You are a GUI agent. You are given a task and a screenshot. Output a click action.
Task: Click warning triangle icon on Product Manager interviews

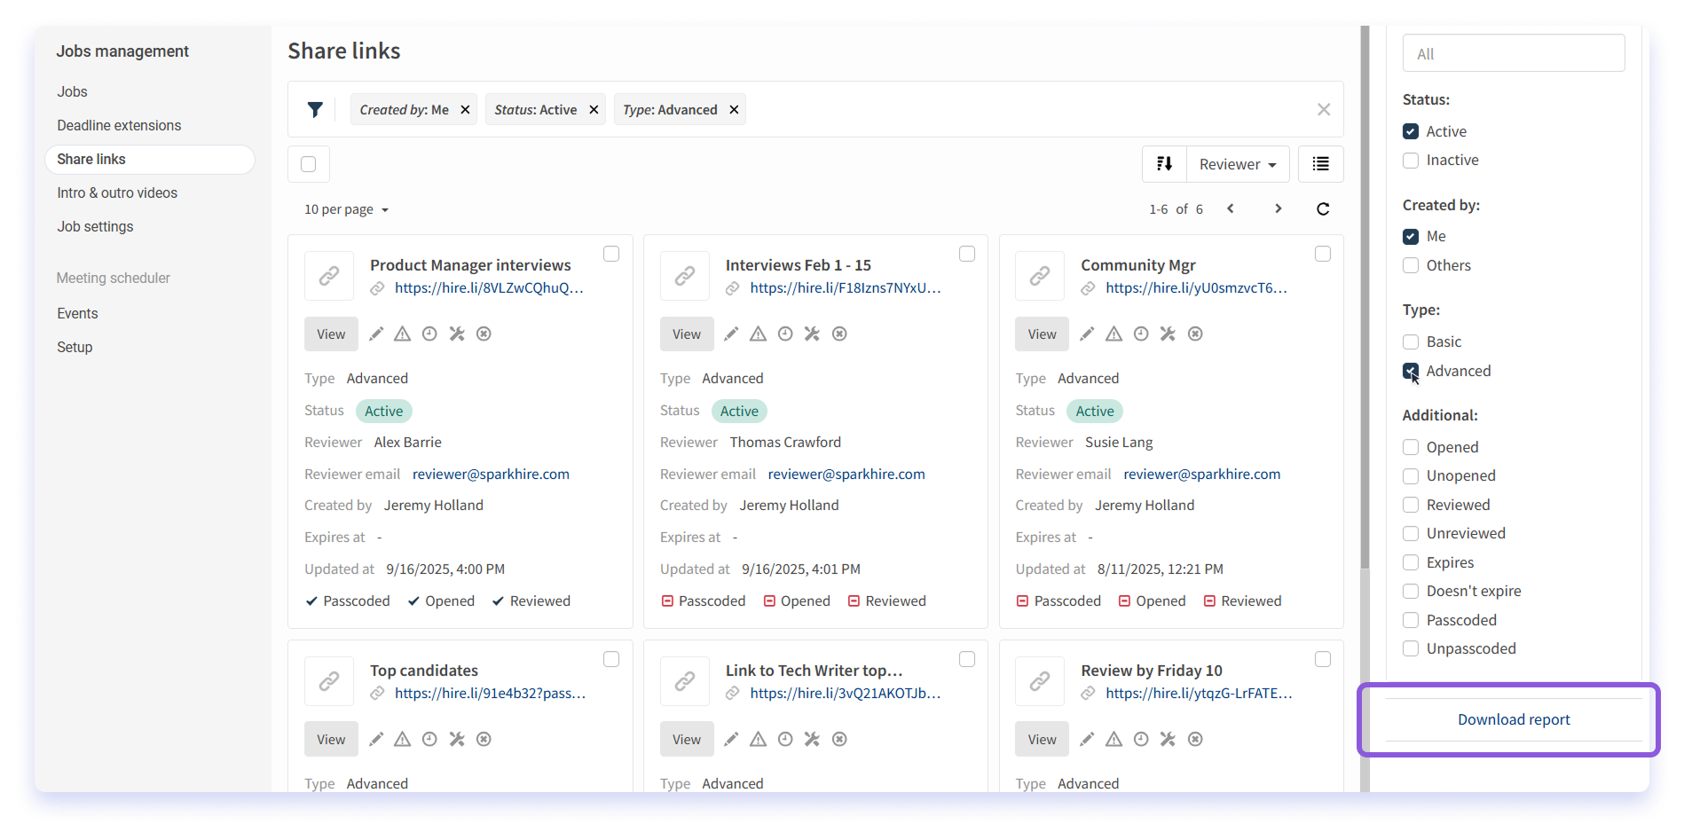pyautogui.click(x=403, y=334)
